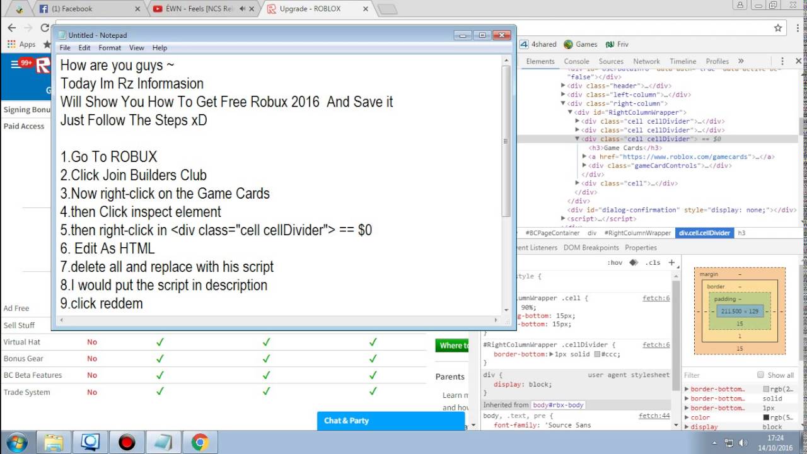
Task: Expand the roblox.com/gamecards anchor node
Action: click(584, 156)
